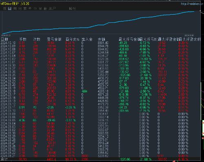204x162 pixels.
Task: Click the 手数 column header
Action: click(23, 39)
